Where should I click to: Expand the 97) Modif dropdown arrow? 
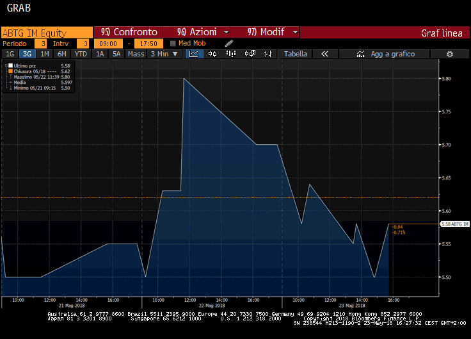point(295,32)
